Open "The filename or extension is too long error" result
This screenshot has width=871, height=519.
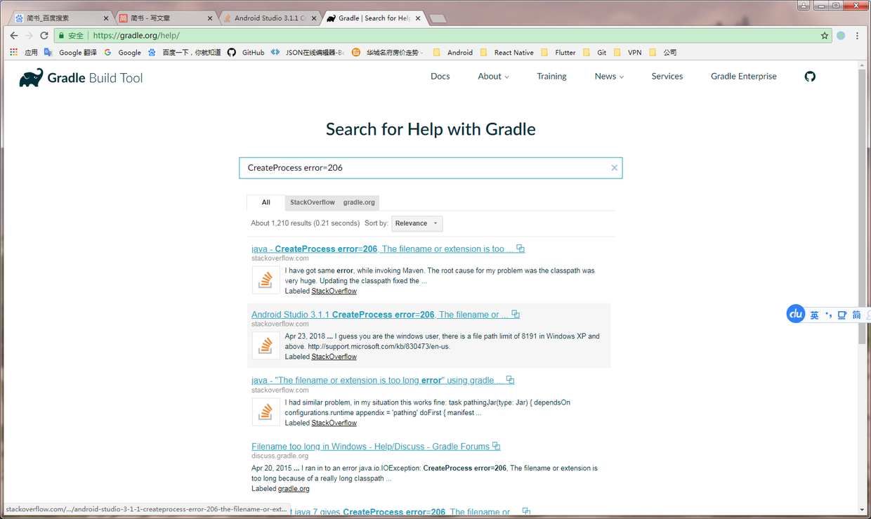click(377, 380)
